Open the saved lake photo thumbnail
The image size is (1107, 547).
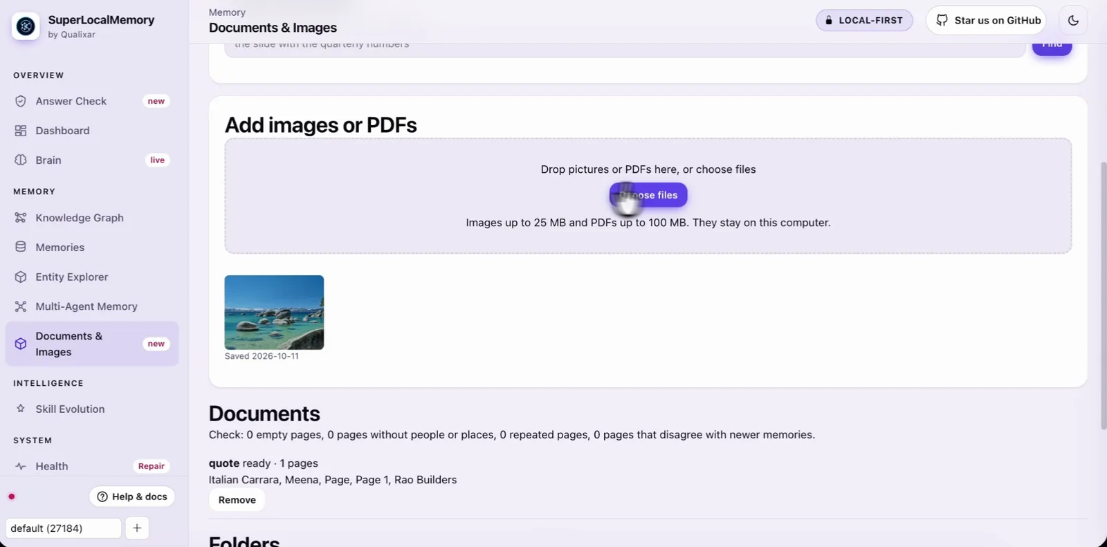coord(274,313)
